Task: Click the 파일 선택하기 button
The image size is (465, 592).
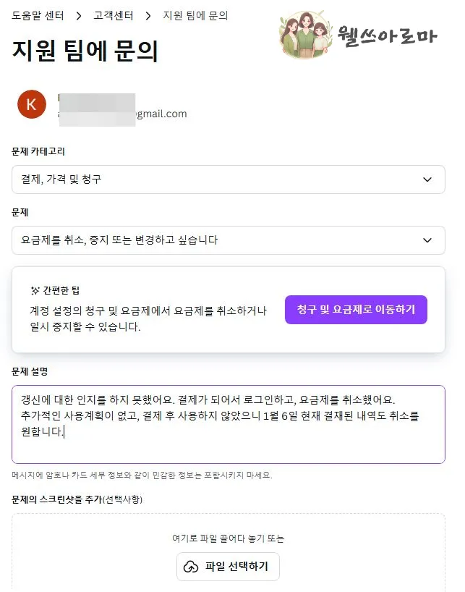Action: [x=227, y=567]
